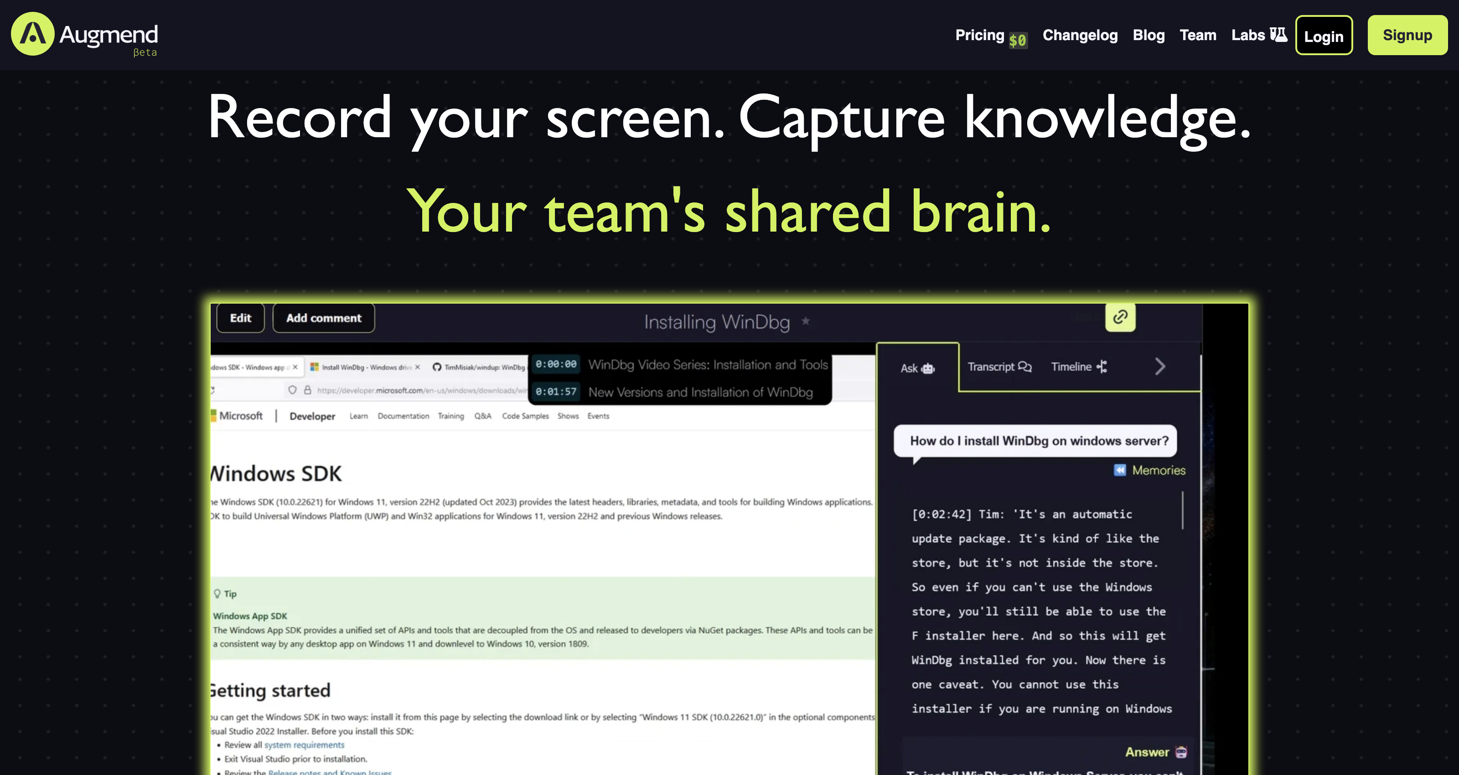Image resolution: width=1459 pixels, height=775 pixels.
Task: Click the Login button
Action: pos(1324,35)
